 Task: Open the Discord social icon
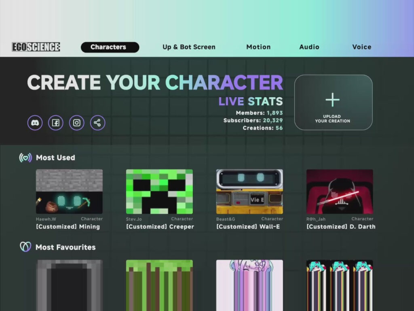[35, 123]
